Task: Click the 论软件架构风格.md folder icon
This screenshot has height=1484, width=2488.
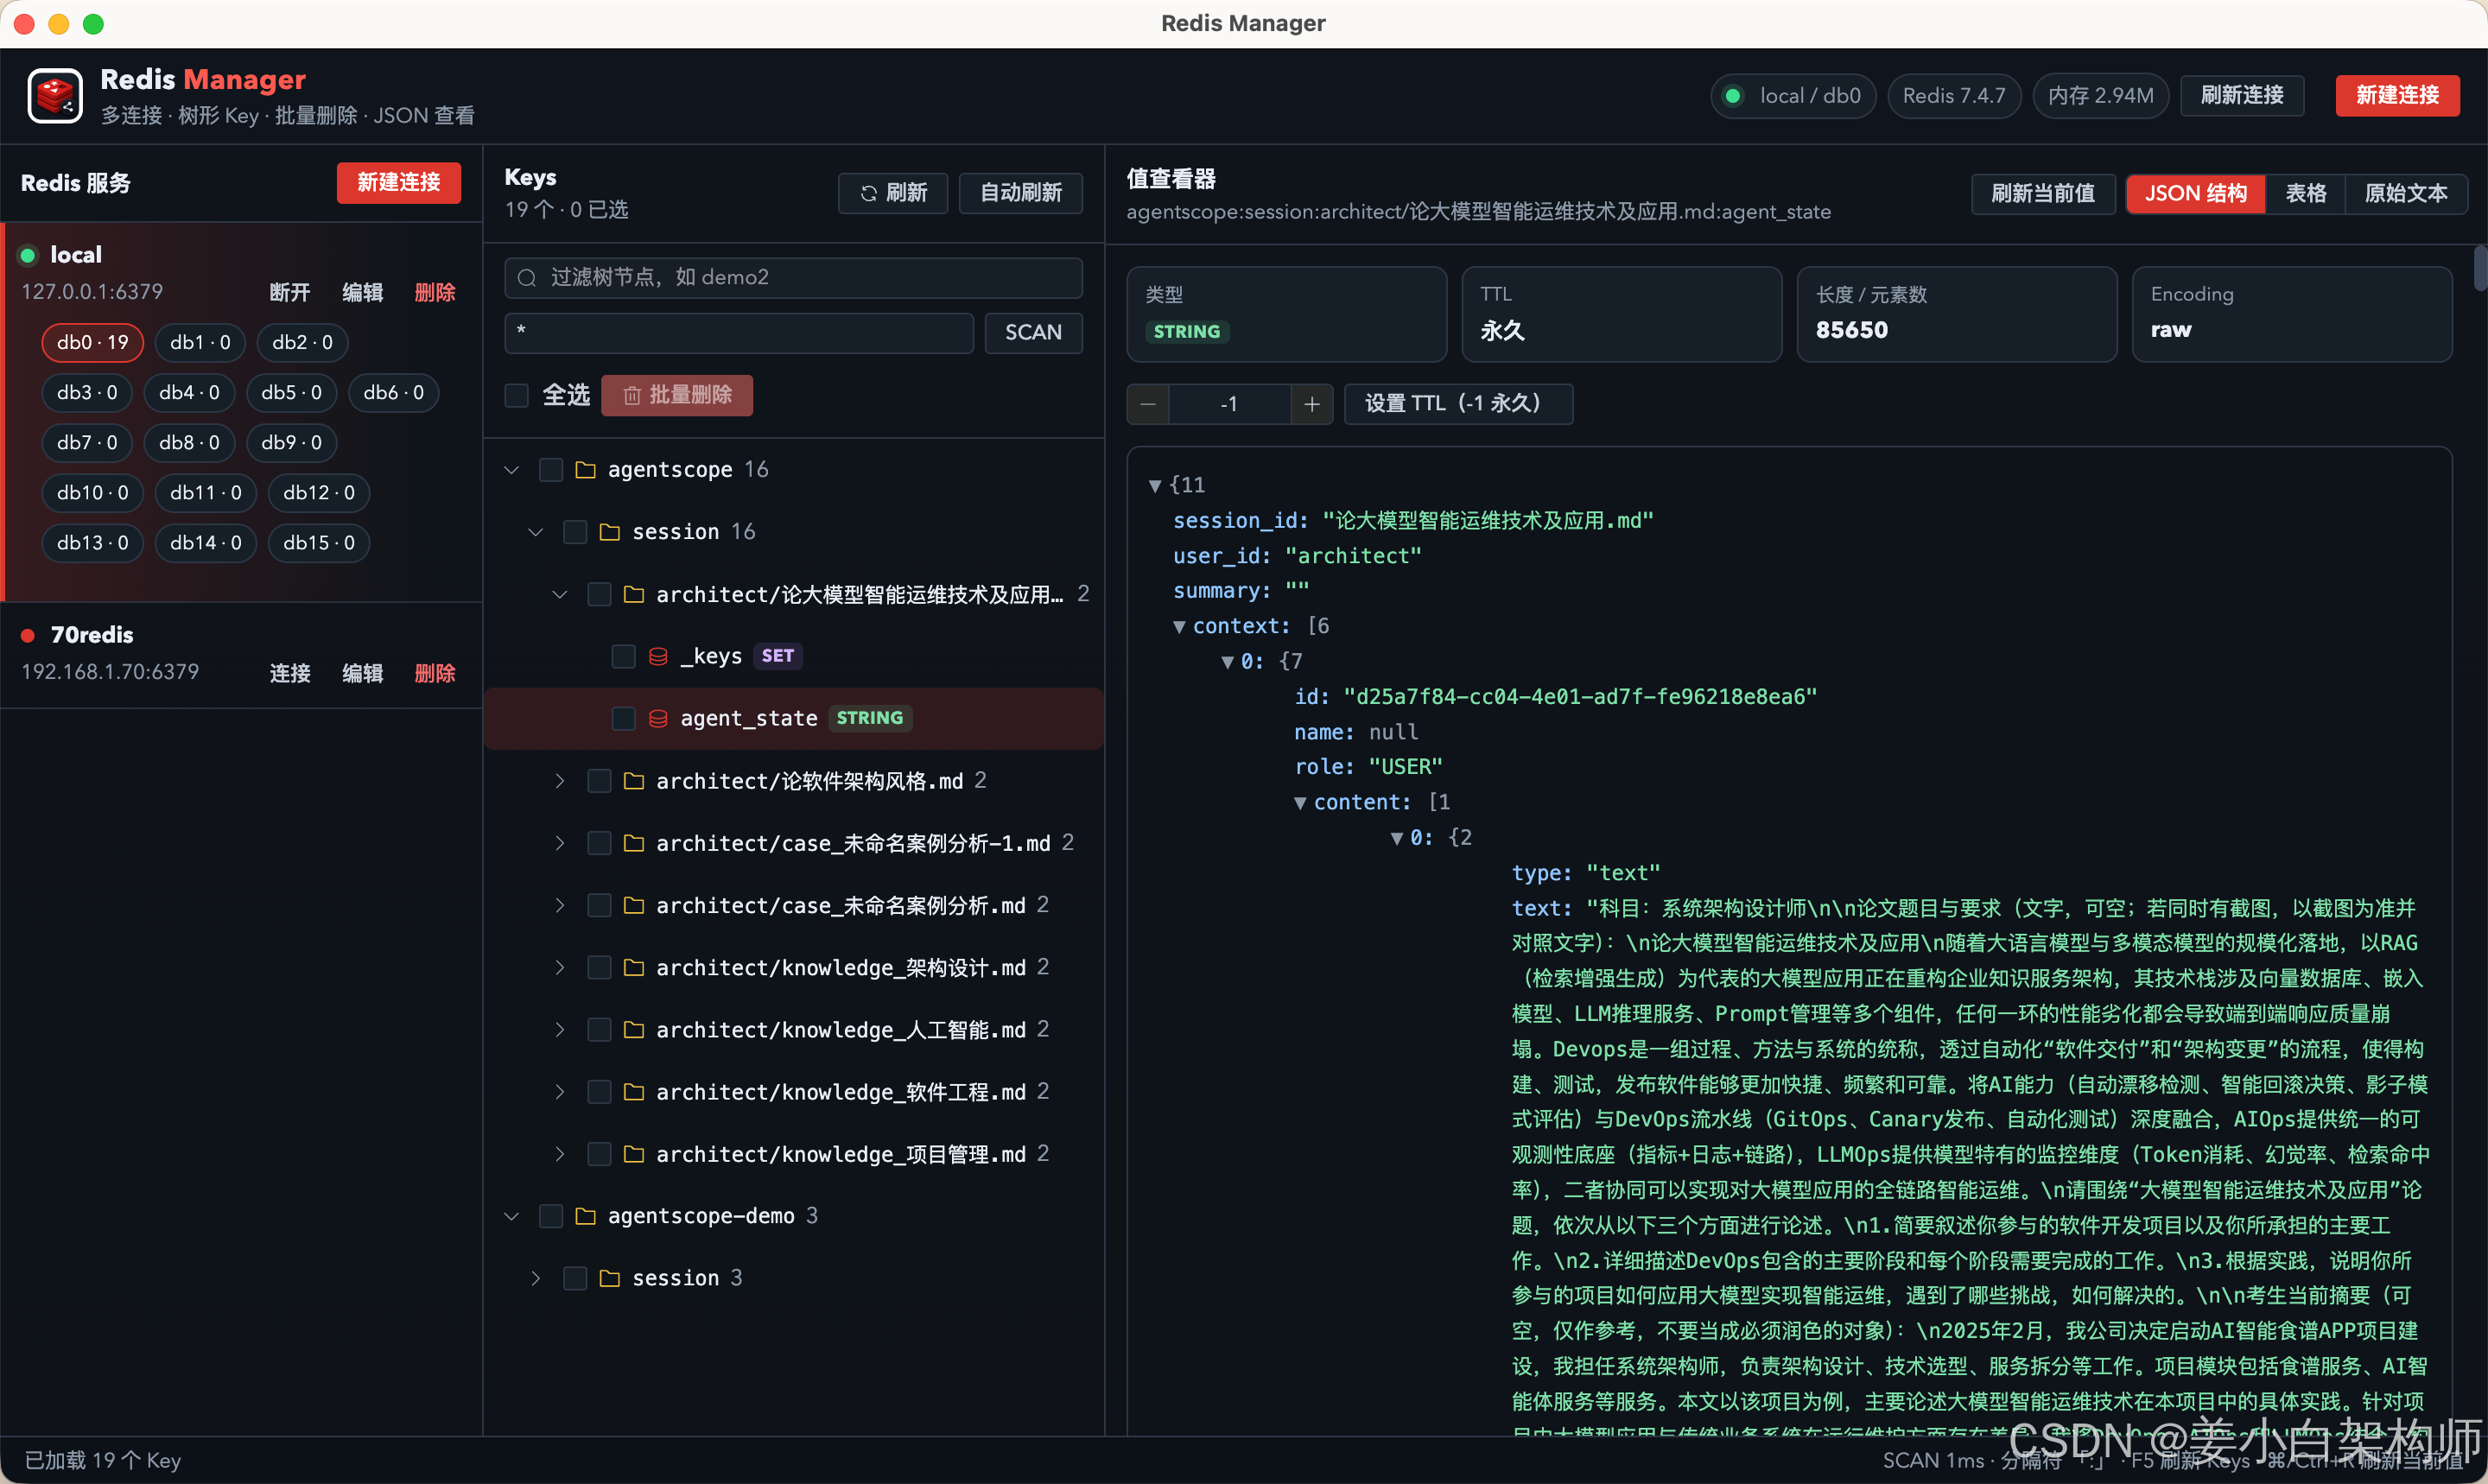Action: (x=634, y=781)
